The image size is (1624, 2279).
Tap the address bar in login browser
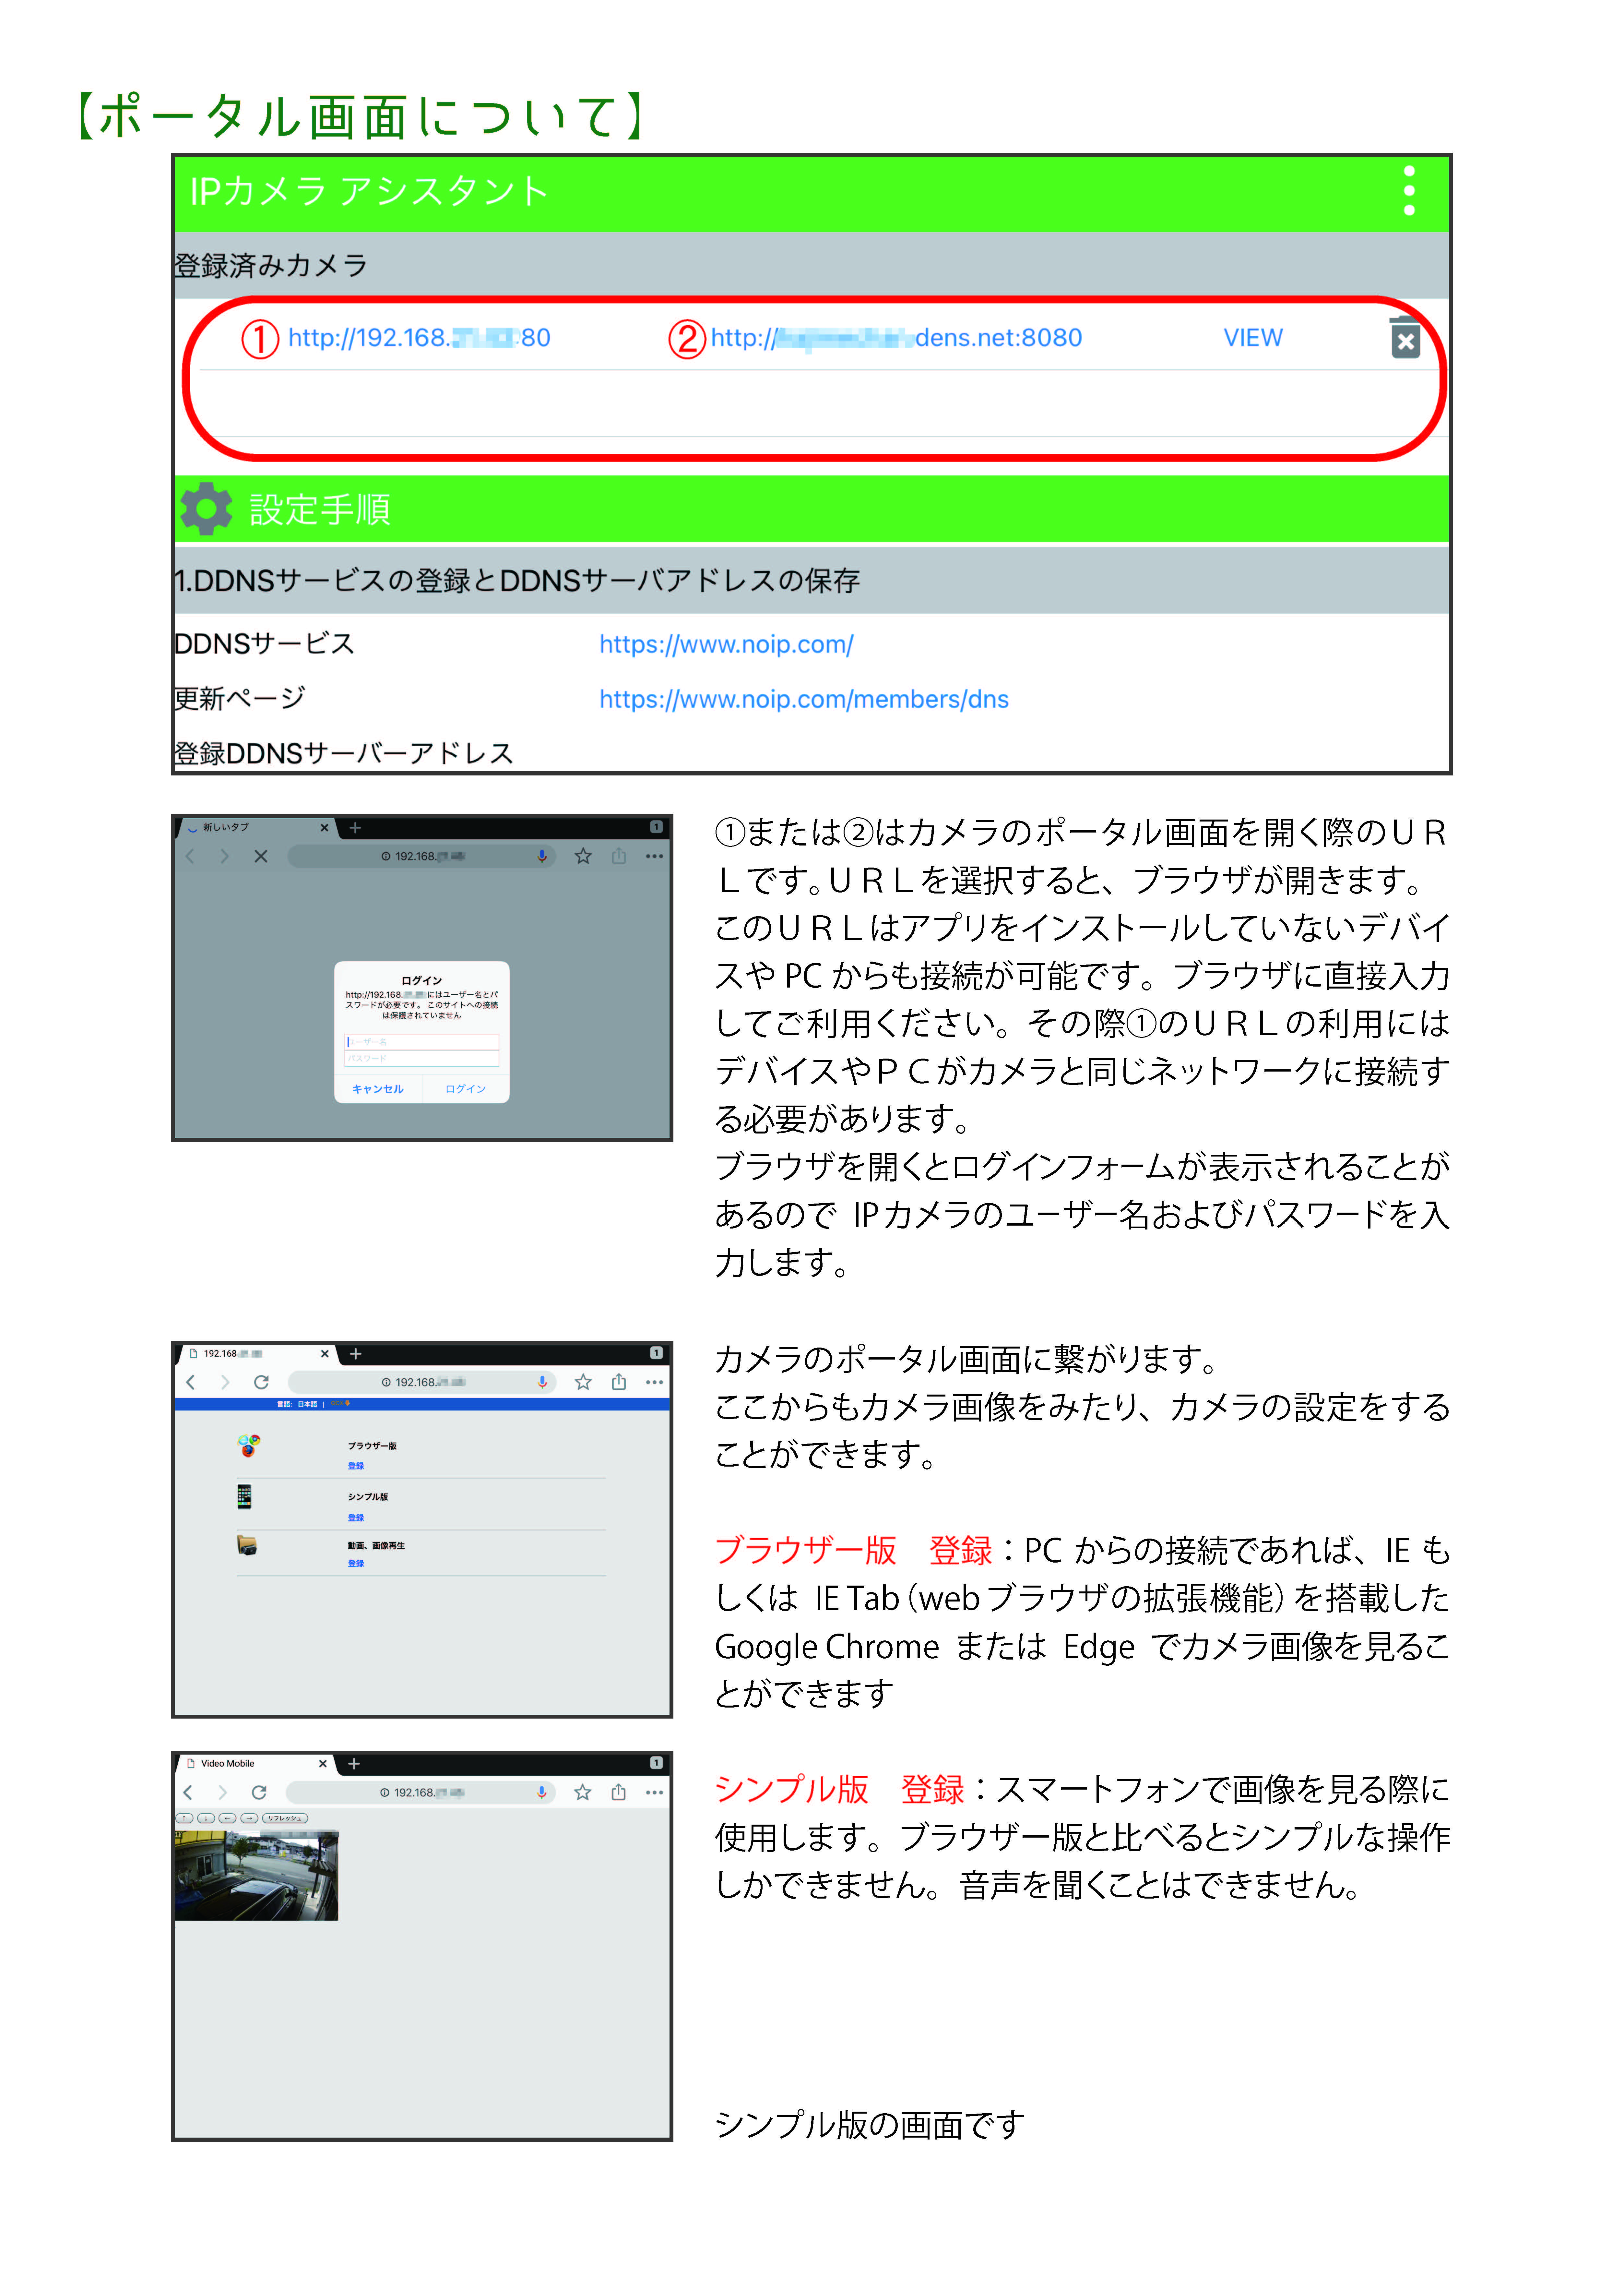point(422,857)
